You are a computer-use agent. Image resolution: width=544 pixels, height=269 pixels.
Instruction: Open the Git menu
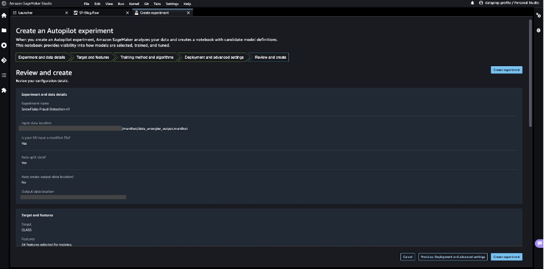pos(147,4)
